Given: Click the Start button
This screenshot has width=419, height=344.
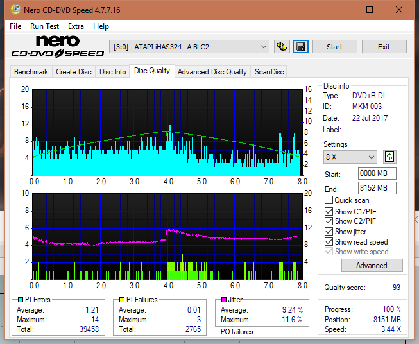Looking at the screenshot, I should [334, 47].
